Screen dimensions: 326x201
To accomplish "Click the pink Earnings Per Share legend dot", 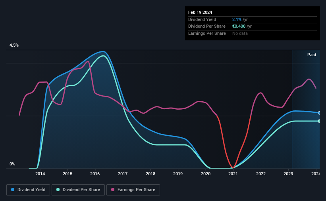I will click(113, 190).
